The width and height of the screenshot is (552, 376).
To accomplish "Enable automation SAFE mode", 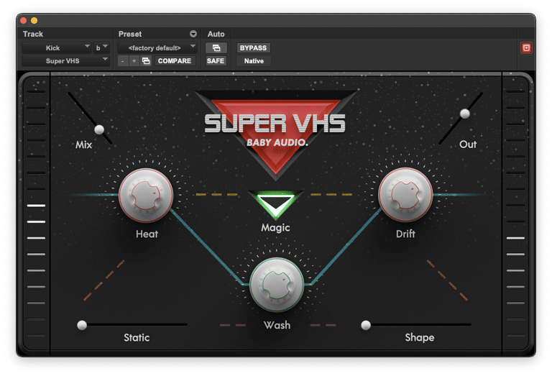I will (216, 61).
